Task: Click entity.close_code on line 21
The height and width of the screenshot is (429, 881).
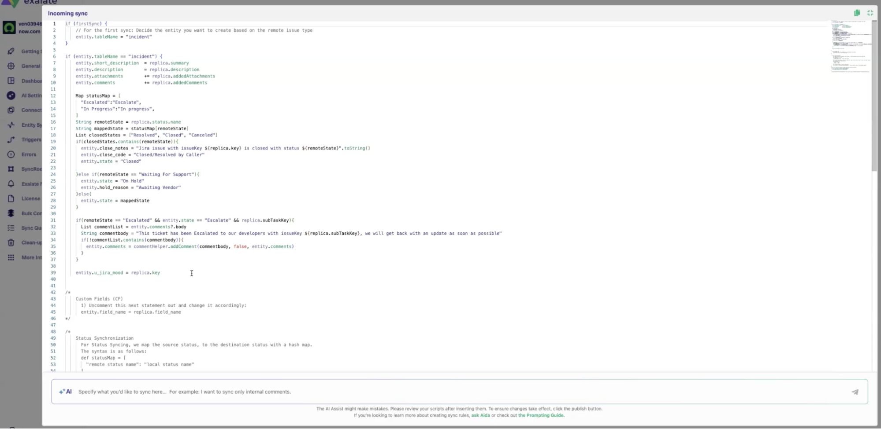Action: 143,155
